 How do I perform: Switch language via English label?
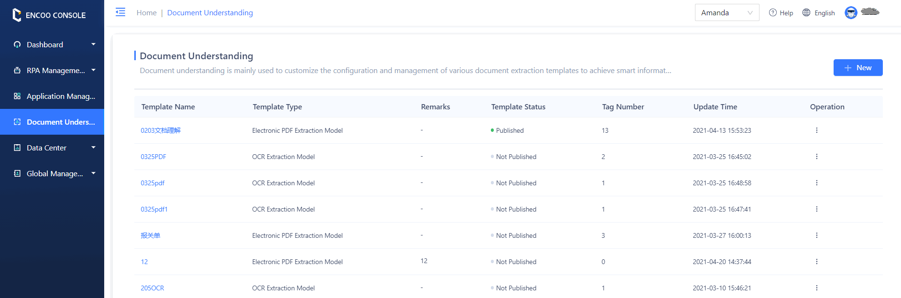(825, 13)
